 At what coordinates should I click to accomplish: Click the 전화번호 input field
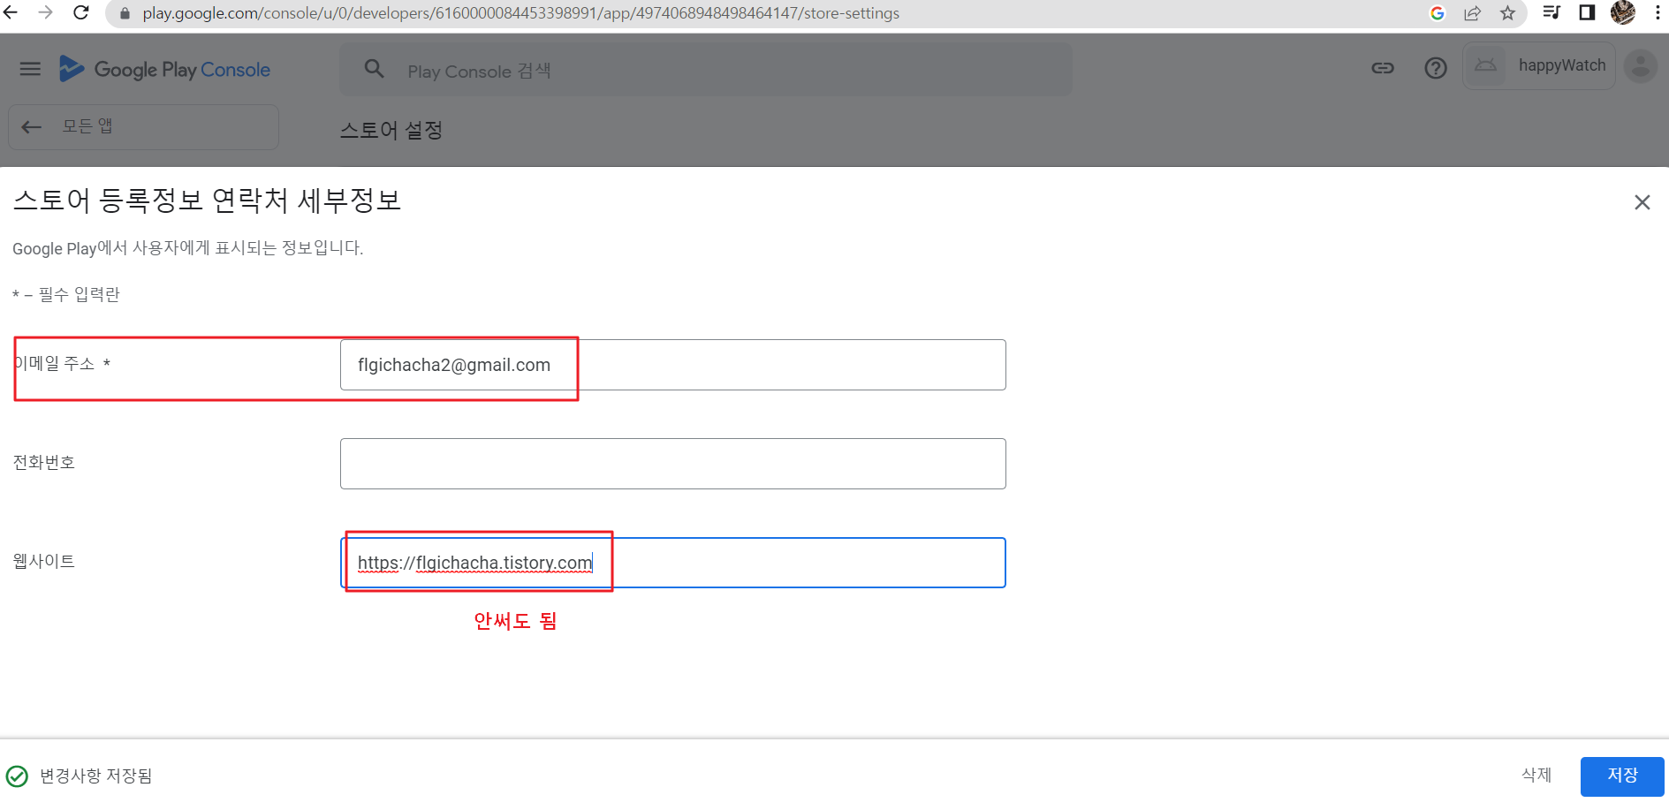672,464
